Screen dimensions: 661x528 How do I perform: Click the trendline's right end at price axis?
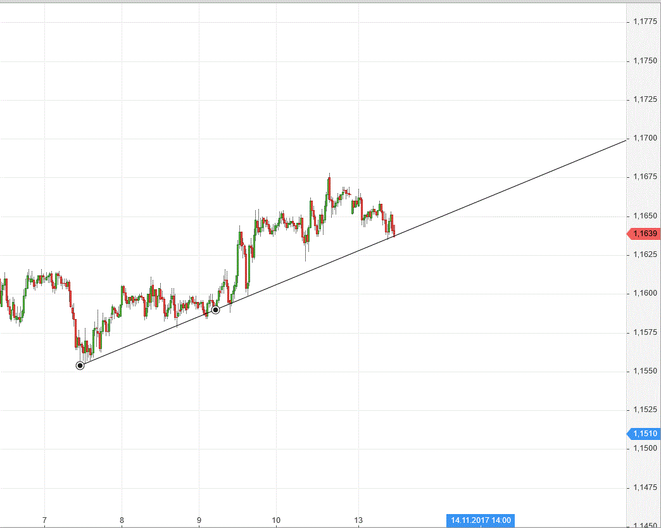point(624,140)
